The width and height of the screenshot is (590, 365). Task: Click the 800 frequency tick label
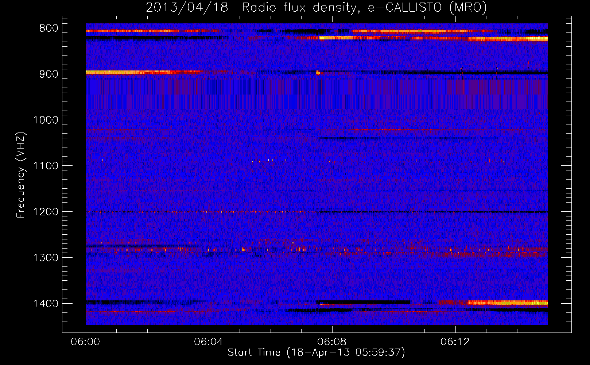(48, 28)
